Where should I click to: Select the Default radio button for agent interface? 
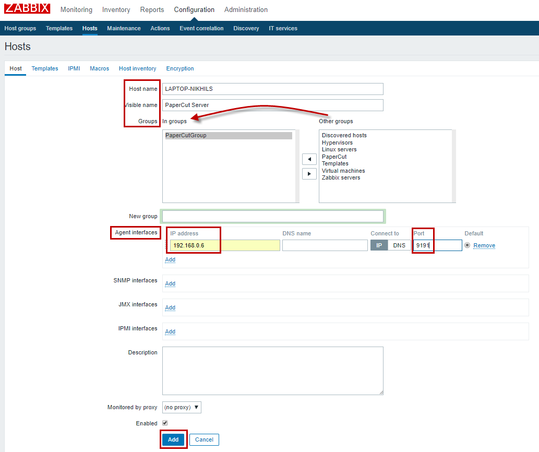coord(468,245)
